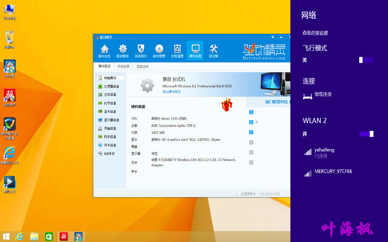
Task: Click CPU value 英特尔 Atom-1333 (四核)
Action: 169,119
